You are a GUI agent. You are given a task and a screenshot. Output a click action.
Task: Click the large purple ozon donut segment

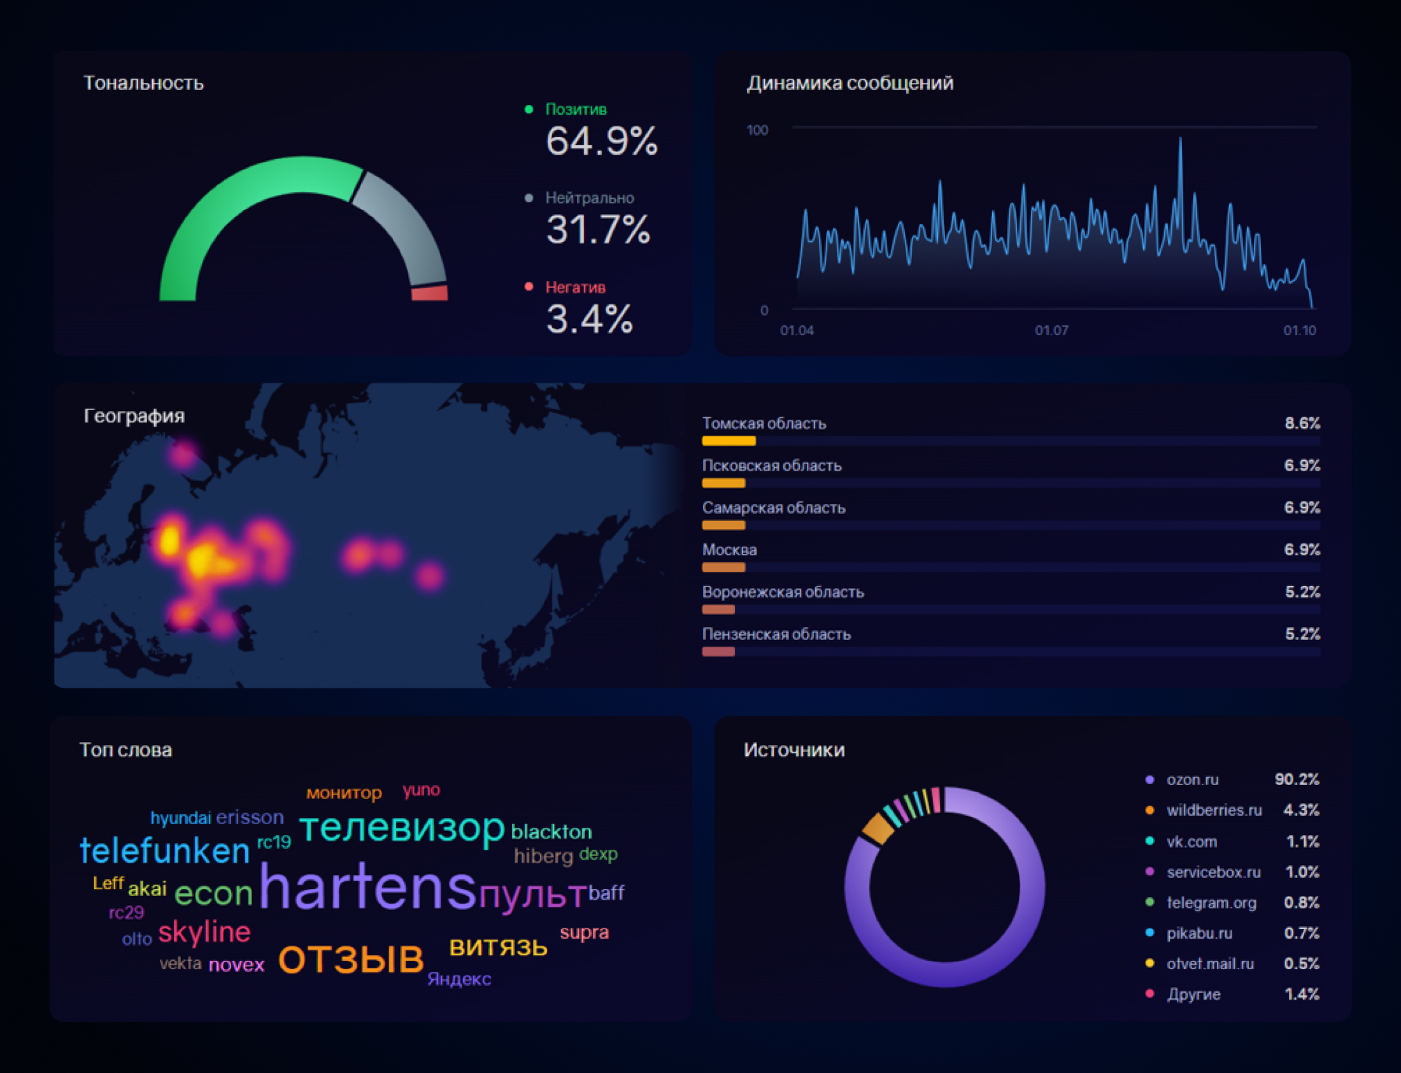pyautogui.click(x=945, y=975)
